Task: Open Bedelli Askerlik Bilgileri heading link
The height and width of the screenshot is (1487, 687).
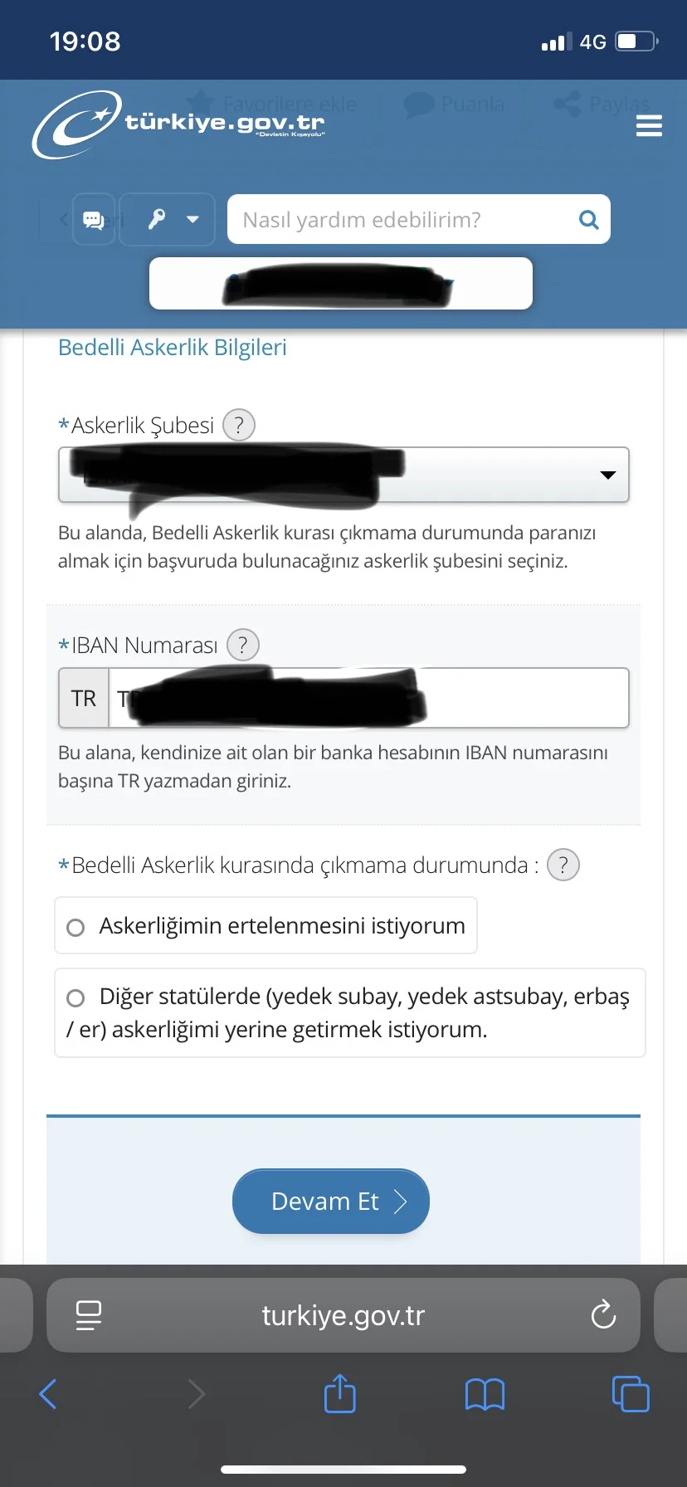Action: [173, 348]
